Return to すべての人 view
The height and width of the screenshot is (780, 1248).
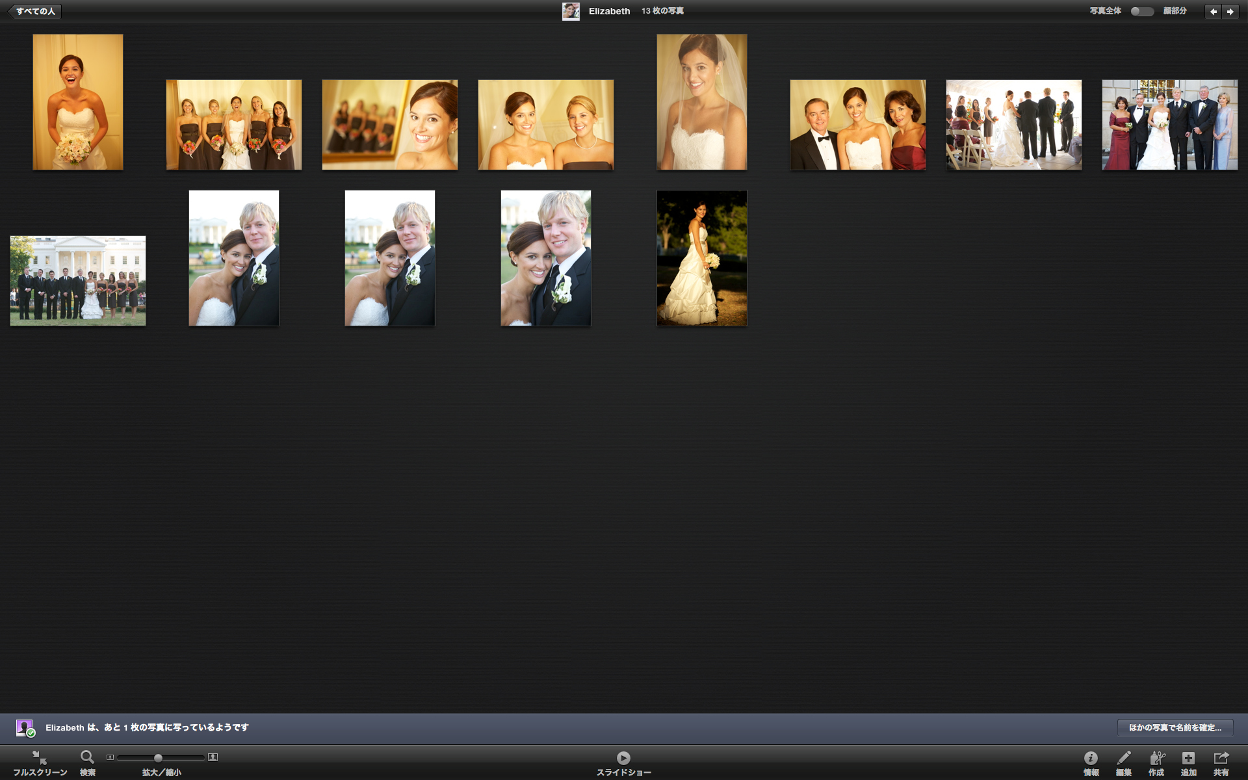[34, 11]
